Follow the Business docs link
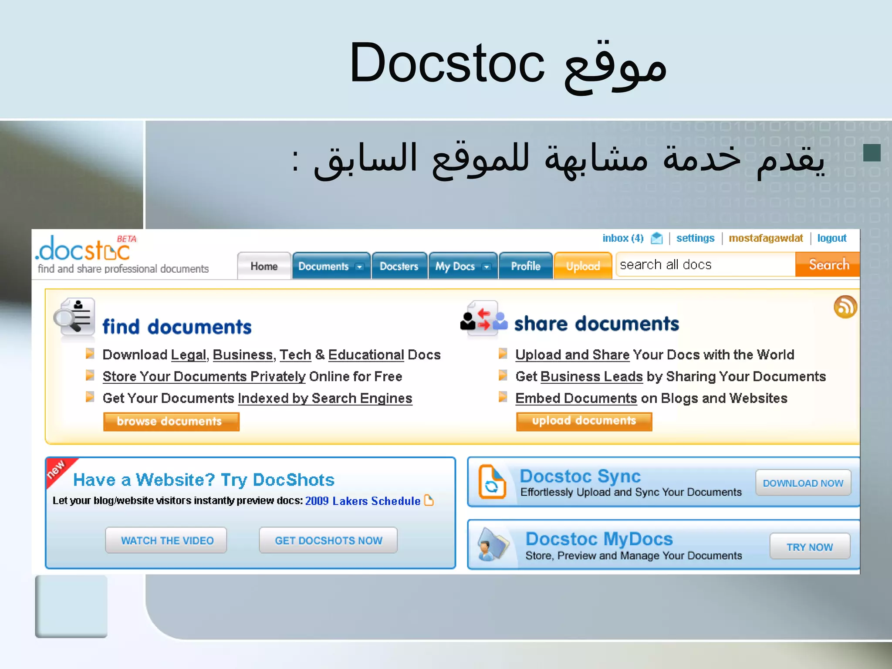This screenshot has height=669, width=892. [243, 355]
